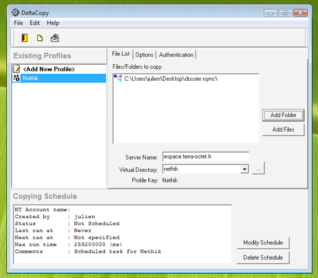Expand the Virtual Directory dropdown arrow
The width and height of the screenshot is (318, 278).
pos(244,169)
